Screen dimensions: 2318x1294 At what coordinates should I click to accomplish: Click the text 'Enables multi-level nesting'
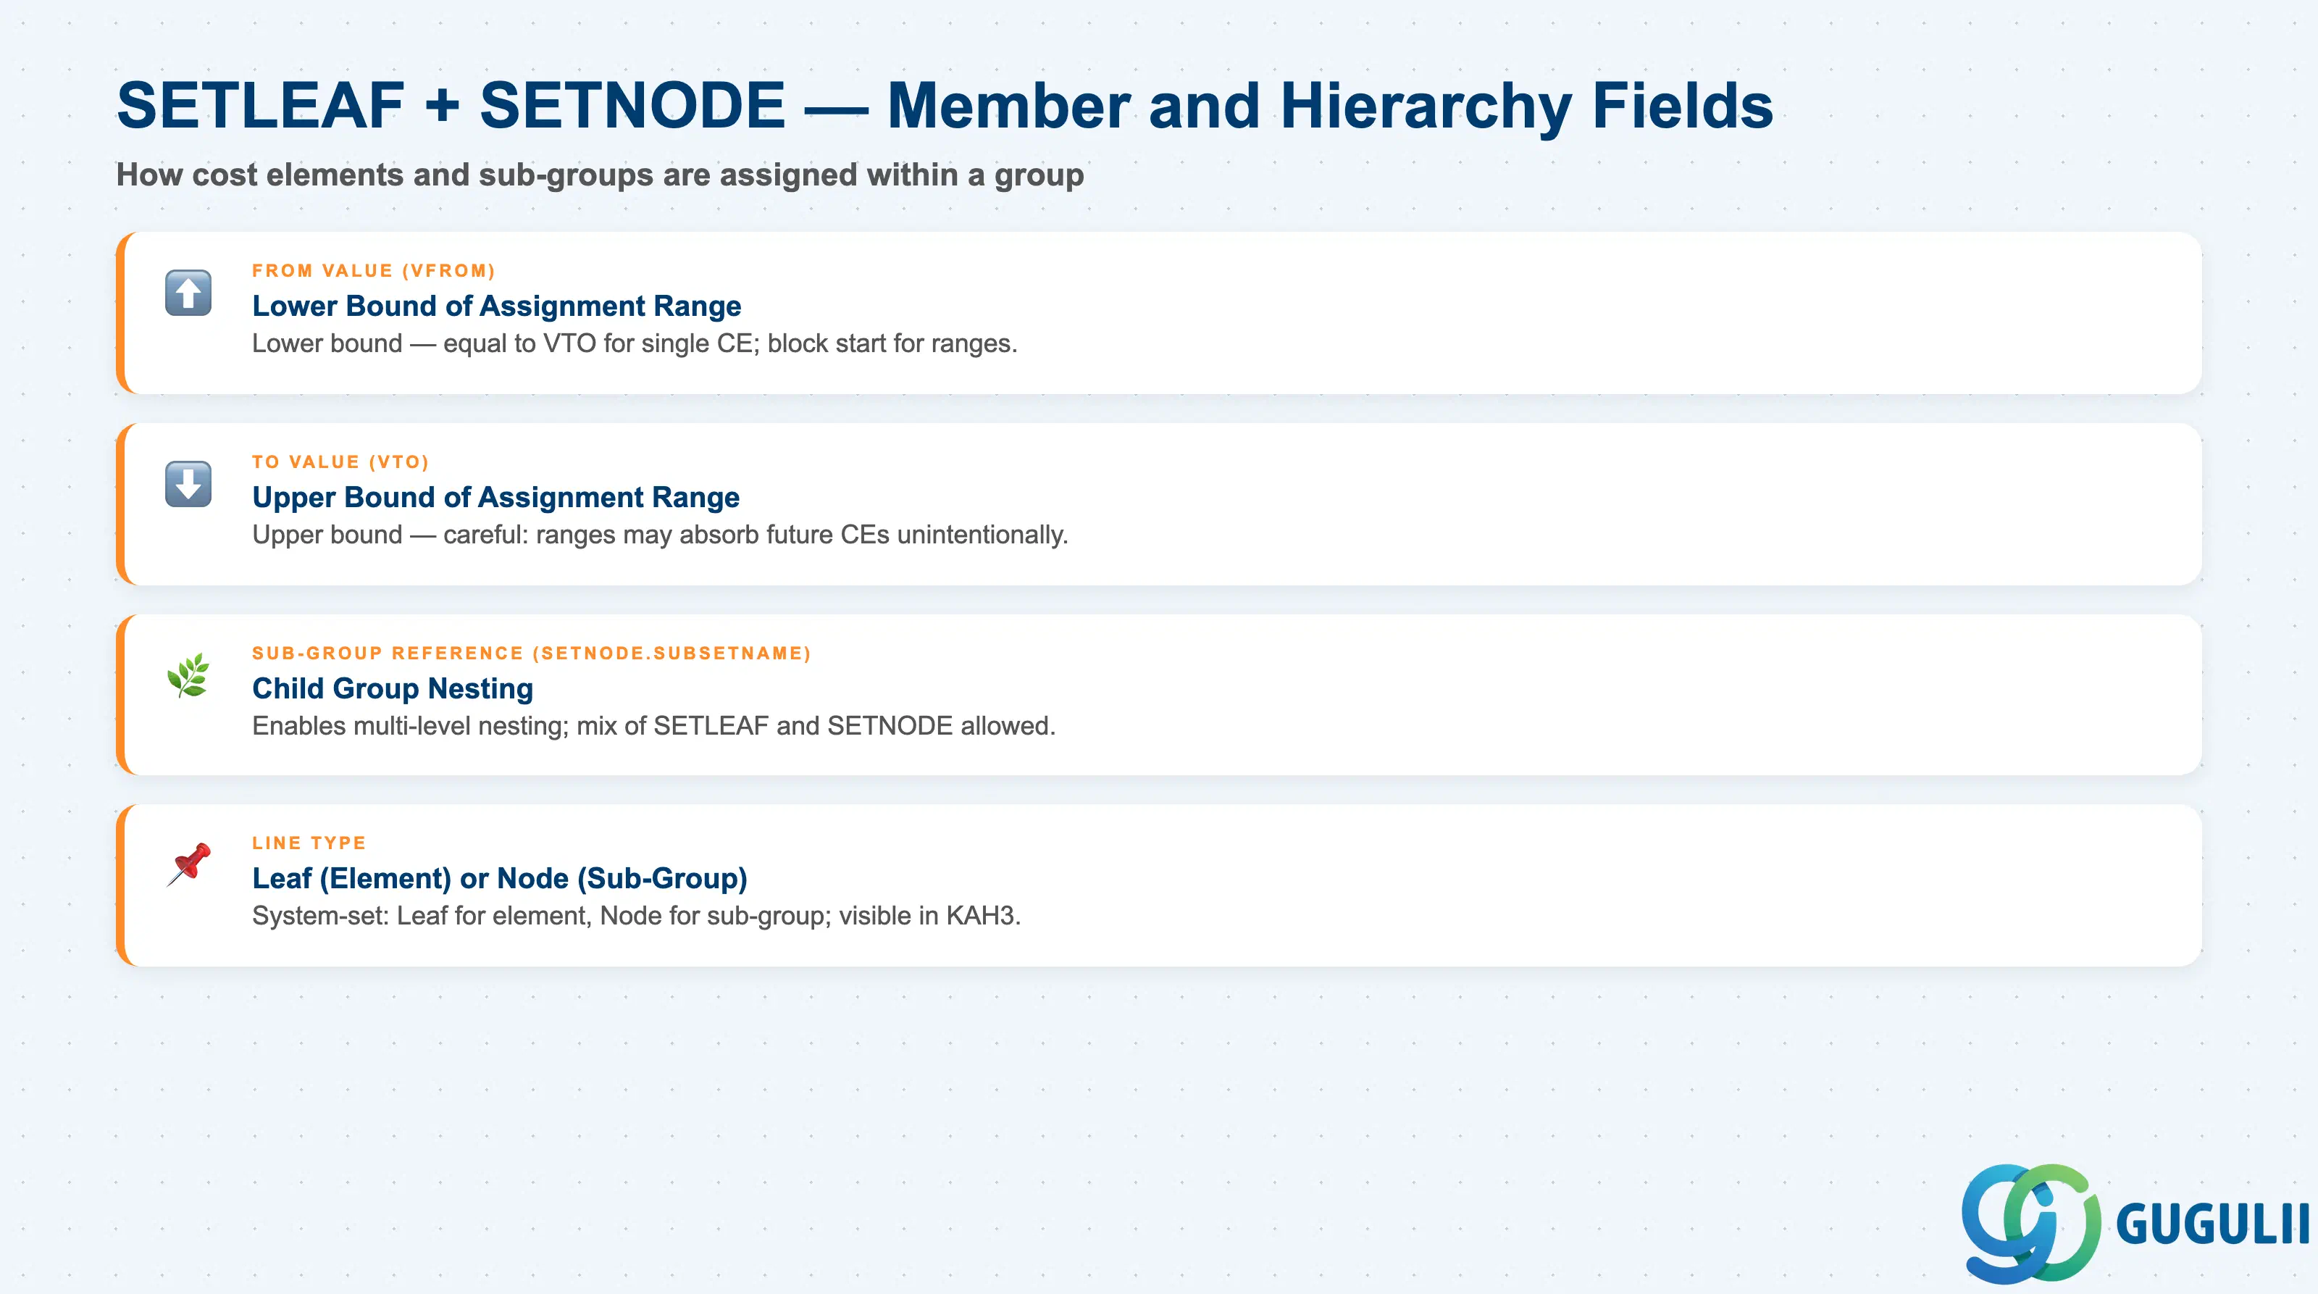click(x=409, y=726)
